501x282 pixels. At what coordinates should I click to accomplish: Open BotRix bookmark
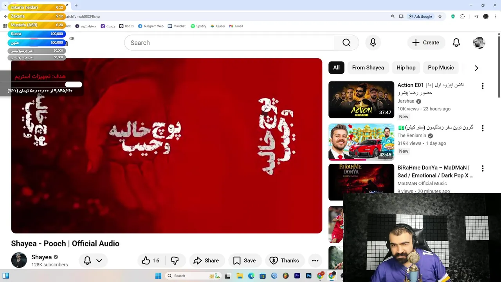click(x=126, y=26)
